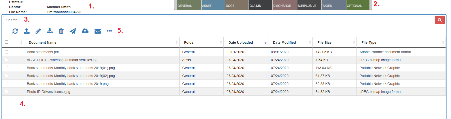This screenshot has width=451, height=119.
Task: Click the paper plane send icon
Action: [x=73, y=31]
